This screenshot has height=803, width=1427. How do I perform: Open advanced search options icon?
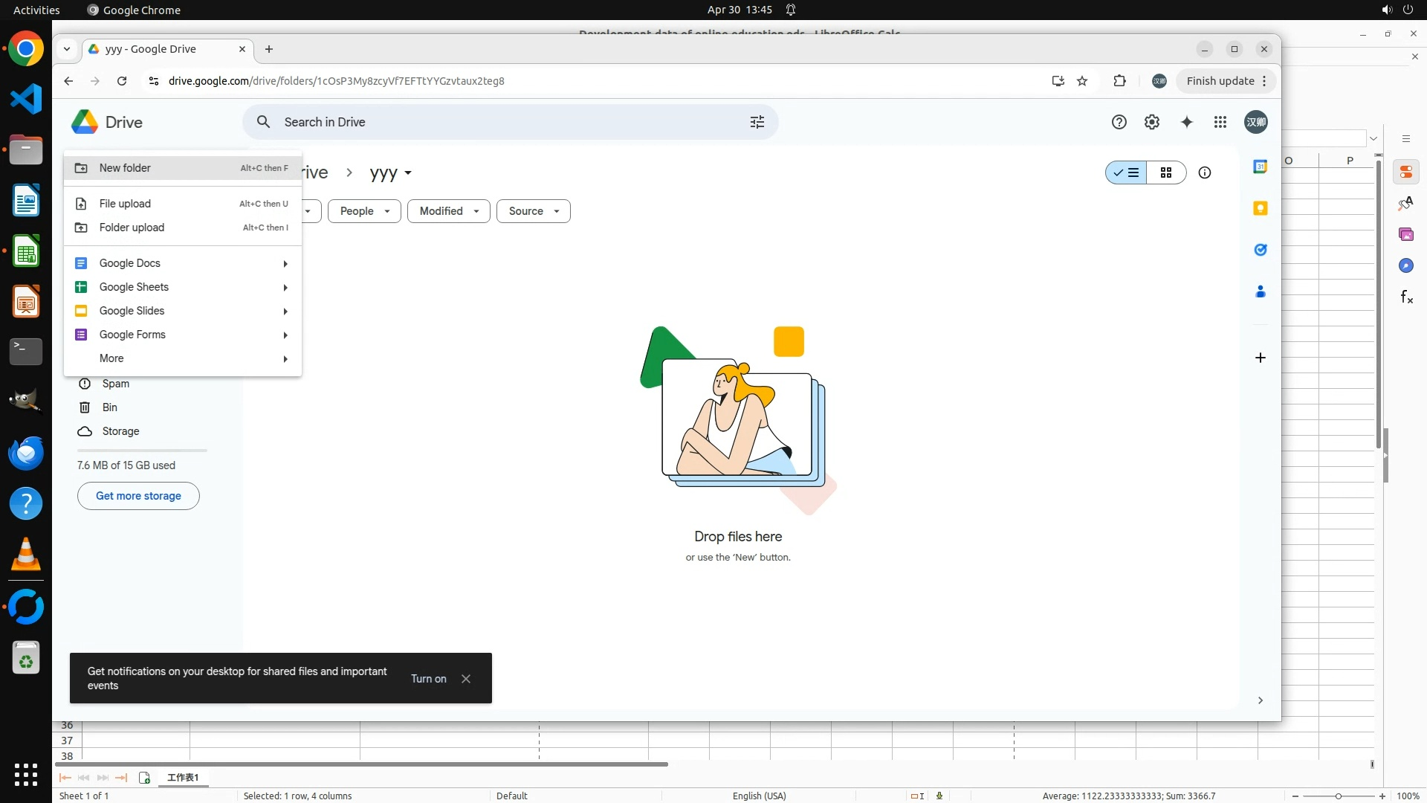coord(757,122)
